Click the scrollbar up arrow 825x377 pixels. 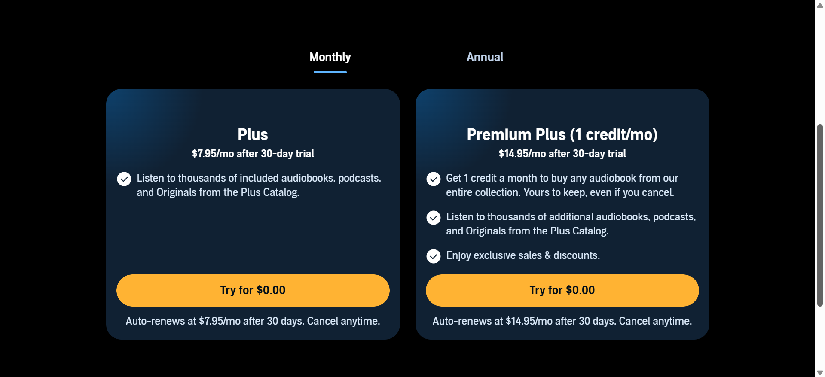click(820, 5)
